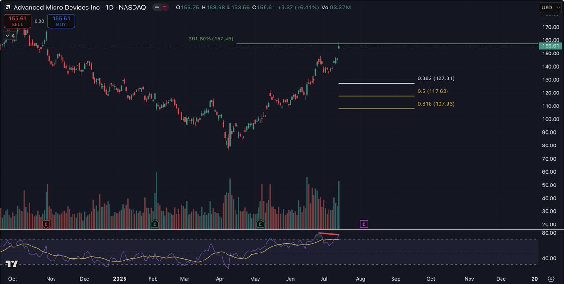Click the Jul label on the time axis
Screen dimensions: 564x284
(x=325, y=278)
